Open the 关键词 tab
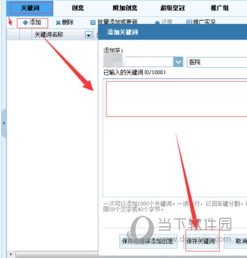 (30, 8)
